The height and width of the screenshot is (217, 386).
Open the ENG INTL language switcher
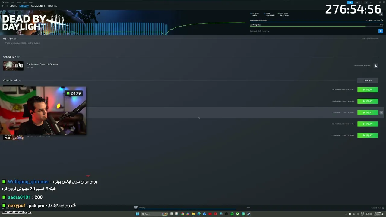(362, 214)
